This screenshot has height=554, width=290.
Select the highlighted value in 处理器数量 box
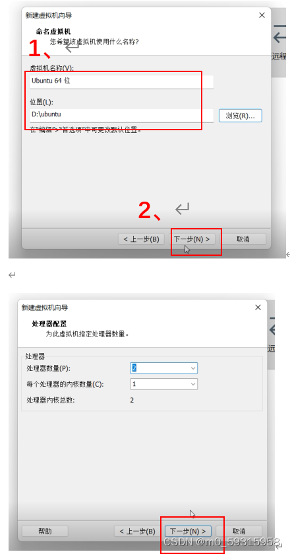(134, 368)
